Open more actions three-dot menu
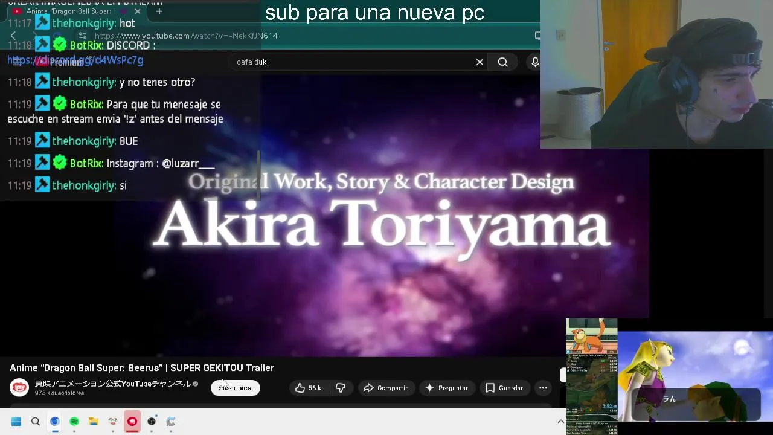This screenshot has width=773, height=435. click(x=543, y=388)
